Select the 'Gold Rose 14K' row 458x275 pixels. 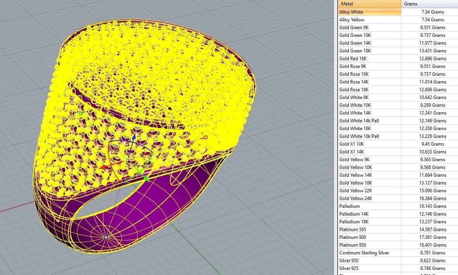point(398,82)
